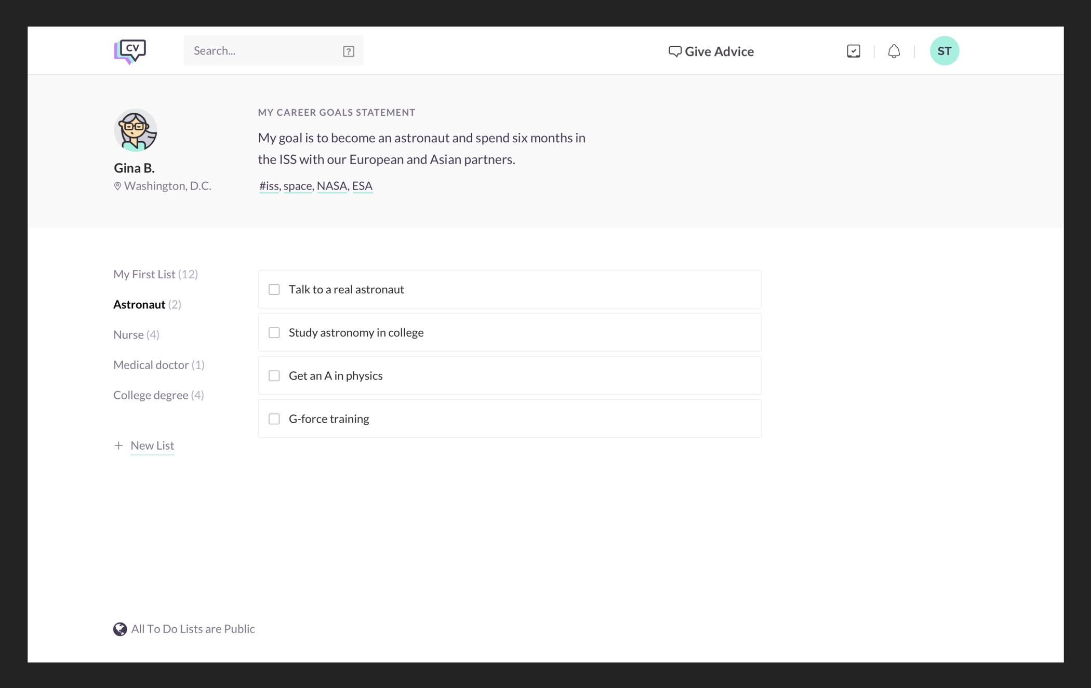
Task: Open the ST user avatar menu
Action: [x=944, y=51]
